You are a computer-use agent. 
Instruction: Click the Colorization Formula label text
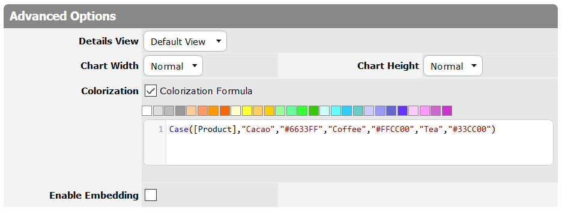(206, 91)
